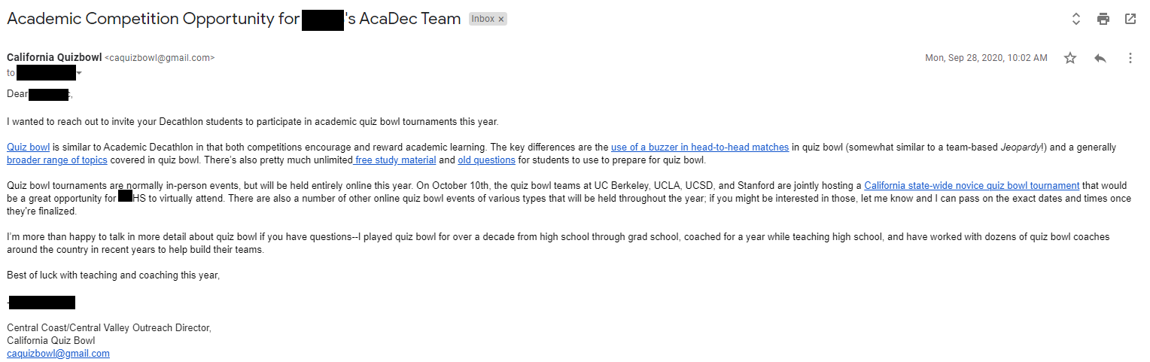Click the sender name California Quizbowl

click(54, 57)
